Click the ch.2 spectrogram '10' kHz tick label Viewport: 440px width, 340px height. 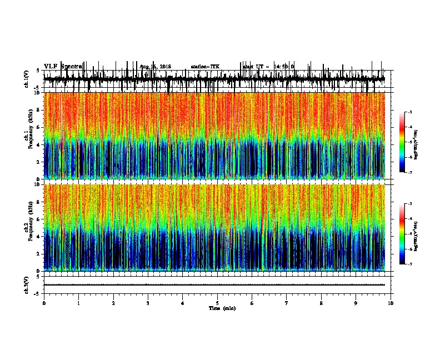point(38,184)
